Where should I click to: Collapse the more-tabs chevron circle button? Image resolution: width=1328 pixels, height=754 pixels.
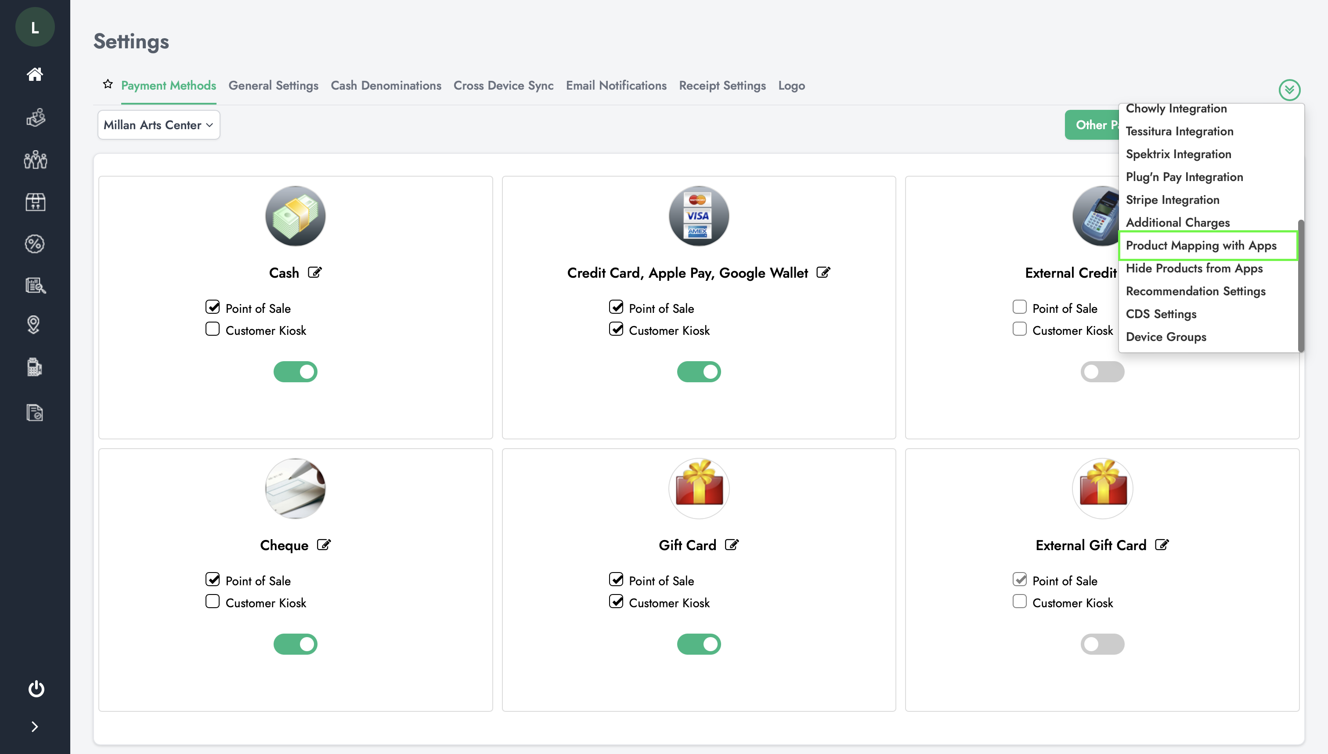pyautogui.click(x=1288, y=90)
